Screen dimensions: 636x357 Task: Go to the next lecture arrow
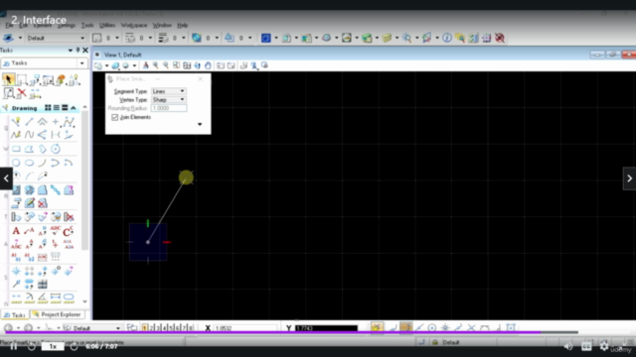click(629, 178)
